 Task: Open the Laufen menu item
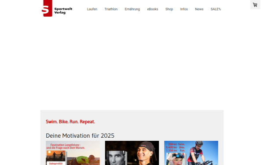click(92, 9)
